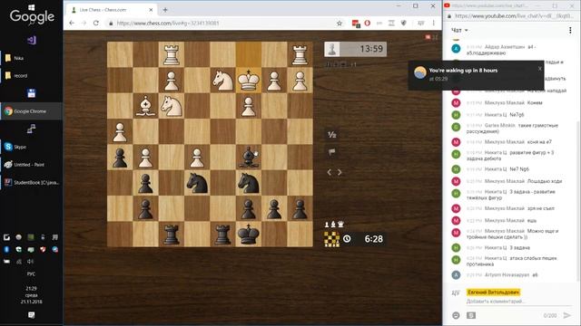Image resolution: width=581 pixels, height=326 pixels.
Task: Open the player's chessboard avatar beside 6:28
Action: coord(331,239)
